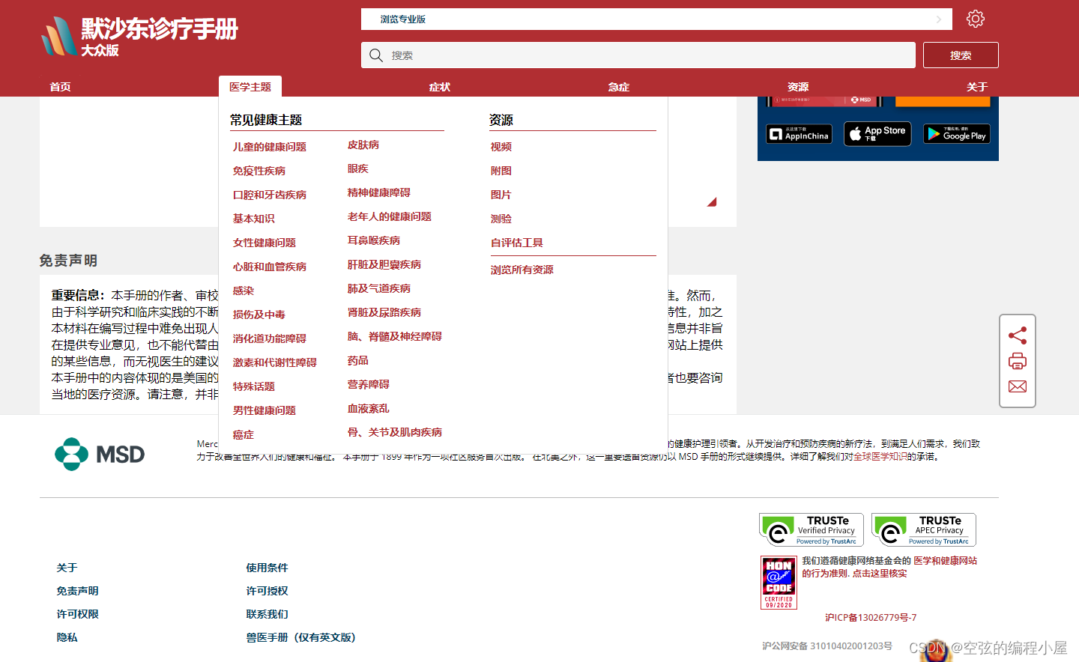The width and height of the screenshot is (1079, 662).
Task: Select 口腔和牙齿疾病 topic
Action: coord(270,195)
